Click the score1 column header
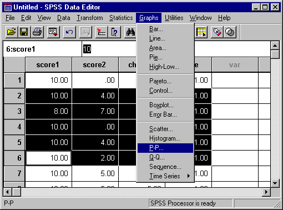This screenshot has width=283, height=210. (48, 65)
